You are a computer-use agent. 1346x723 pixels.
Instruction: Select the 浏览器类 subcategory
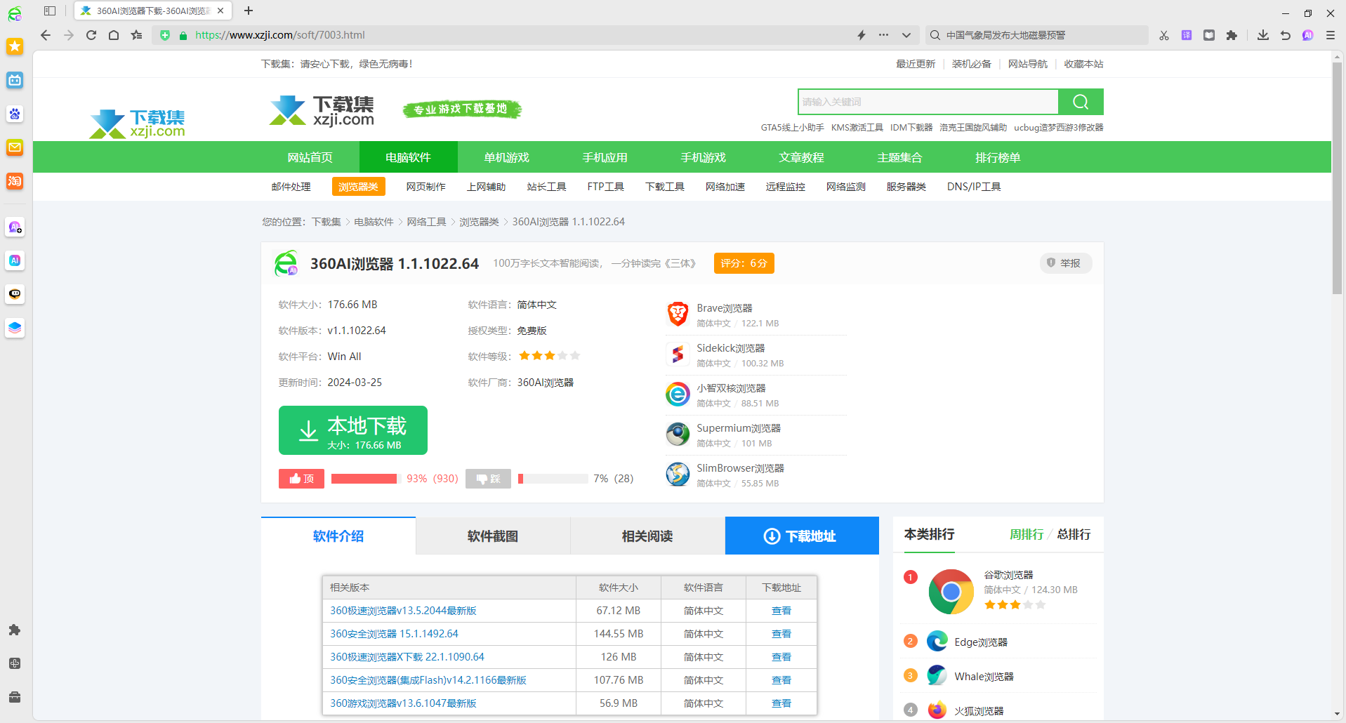pyautogui.click(x=358, y=187)
